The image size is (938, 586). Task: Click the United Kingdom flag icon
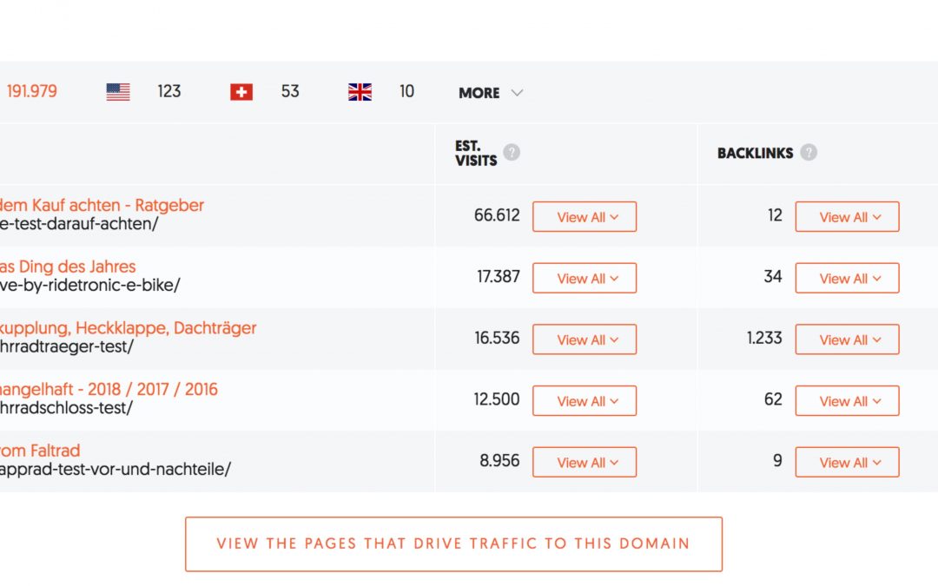click(x=360, y=92)
